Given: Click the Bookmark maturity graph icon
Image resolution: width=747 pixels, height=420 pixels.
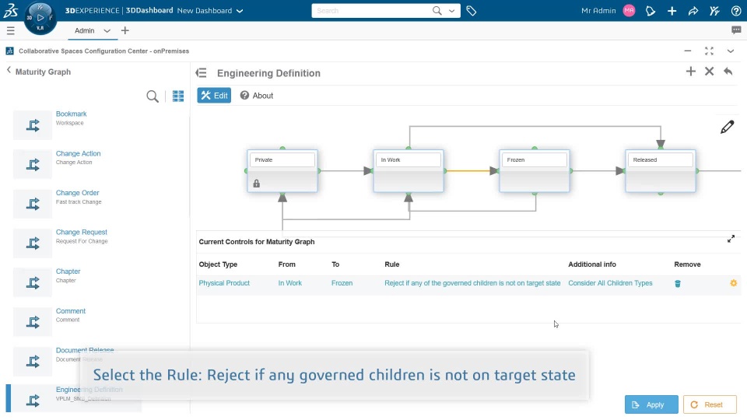Looking at the screenshot, I should 33,125.
